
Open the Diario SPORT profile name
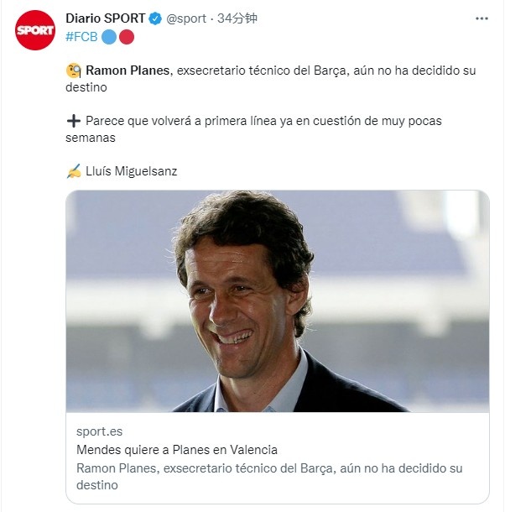click(x=105, y=18)
